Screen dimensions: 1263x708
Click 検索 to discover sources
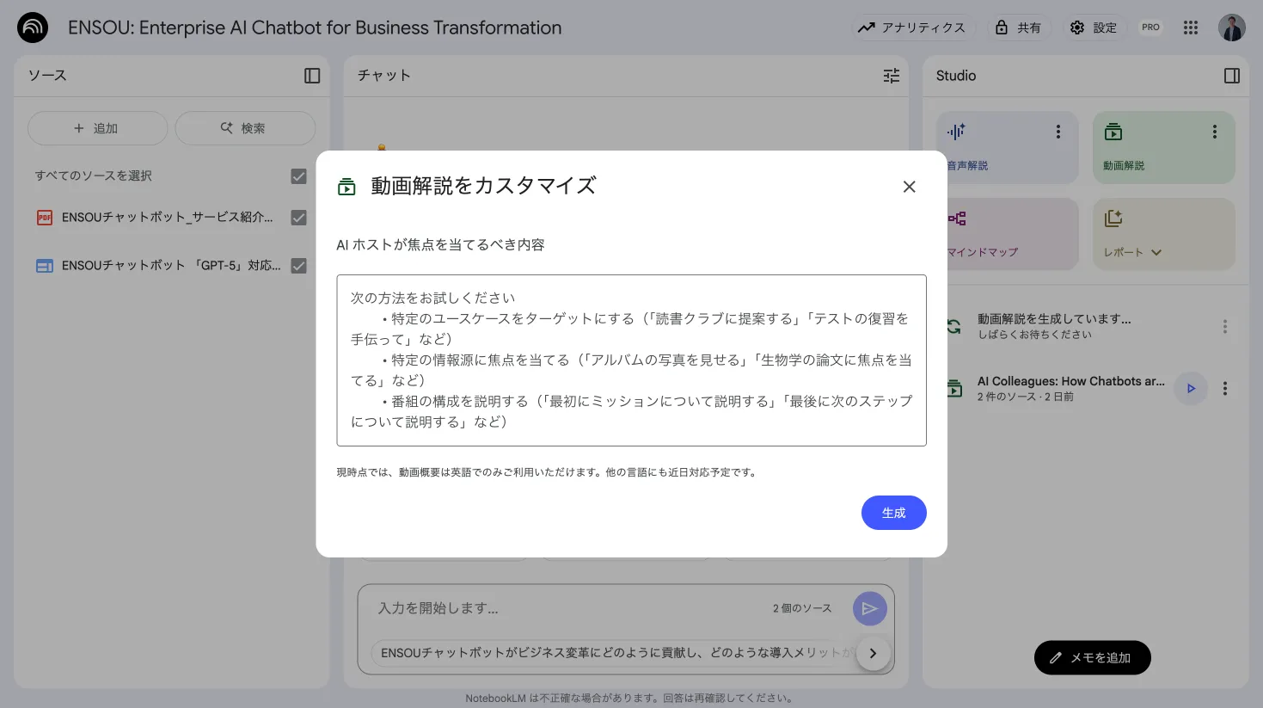[245, 128]
